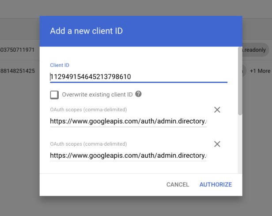Open the +1 More scopes link
Image resolution: width=272 pixels, height=216 pixels.
[260, 71]
